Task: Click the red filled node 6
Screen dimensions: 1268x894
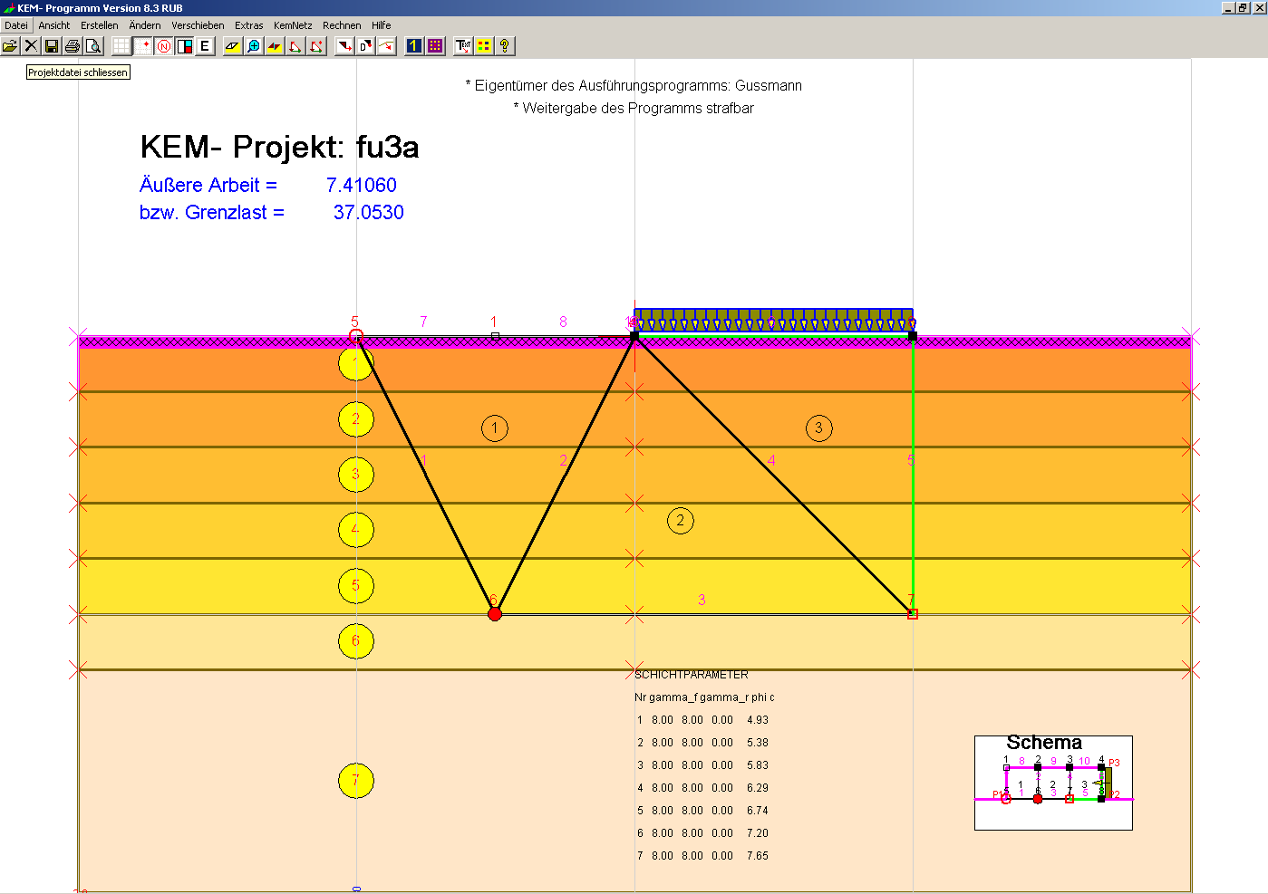Action: tap(495, 614)
